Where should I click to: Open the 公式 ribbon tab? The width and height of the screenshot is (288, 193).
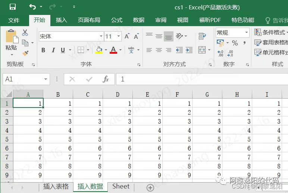coord(117,20)
